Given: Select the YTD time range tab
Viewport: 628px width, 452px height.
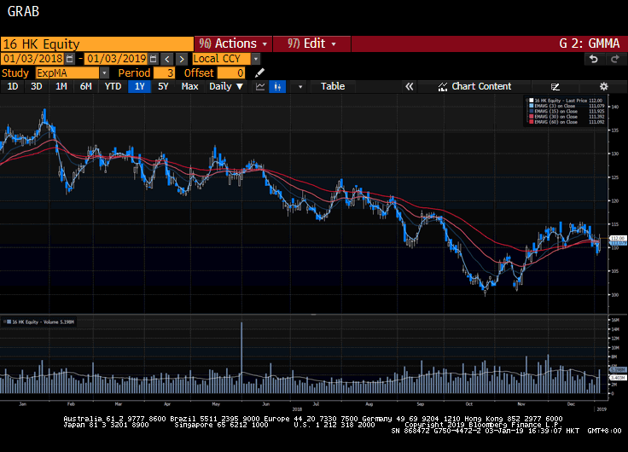Looking at the screenshot, I should coord(113,86).
